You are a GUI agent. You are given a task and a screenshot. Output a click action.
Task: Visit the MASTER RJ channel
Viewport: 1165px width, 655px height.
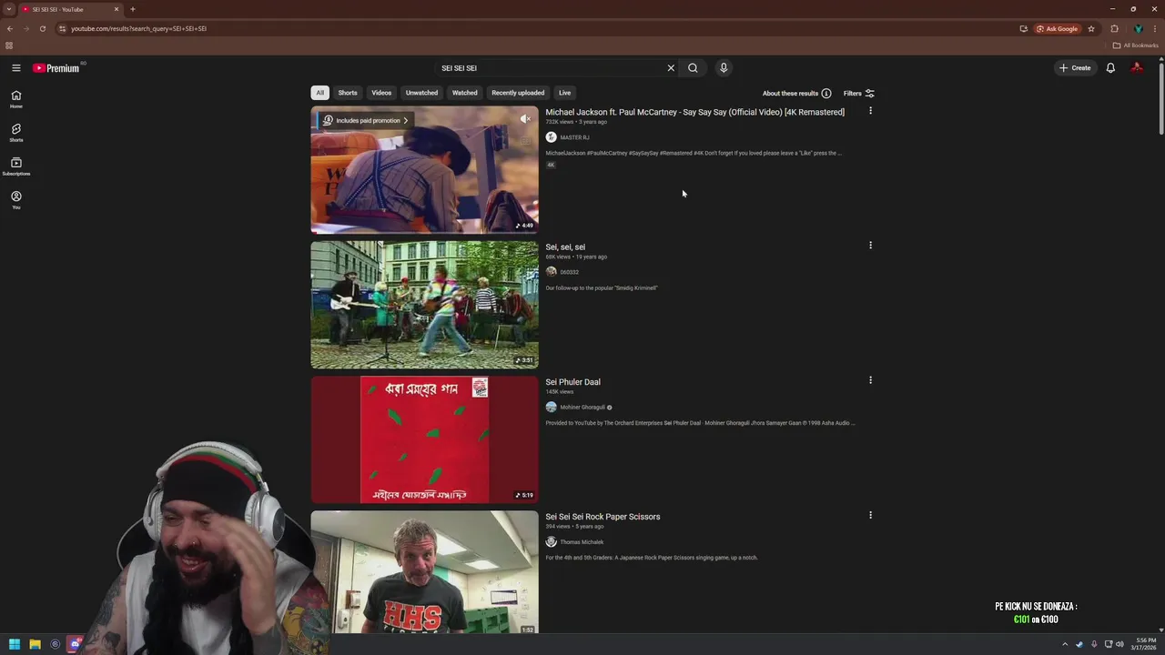click(574, 137)
